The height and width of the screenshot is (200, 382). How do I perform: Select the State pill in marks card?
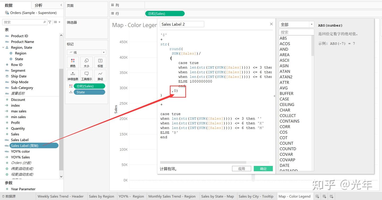coord(89,92)
